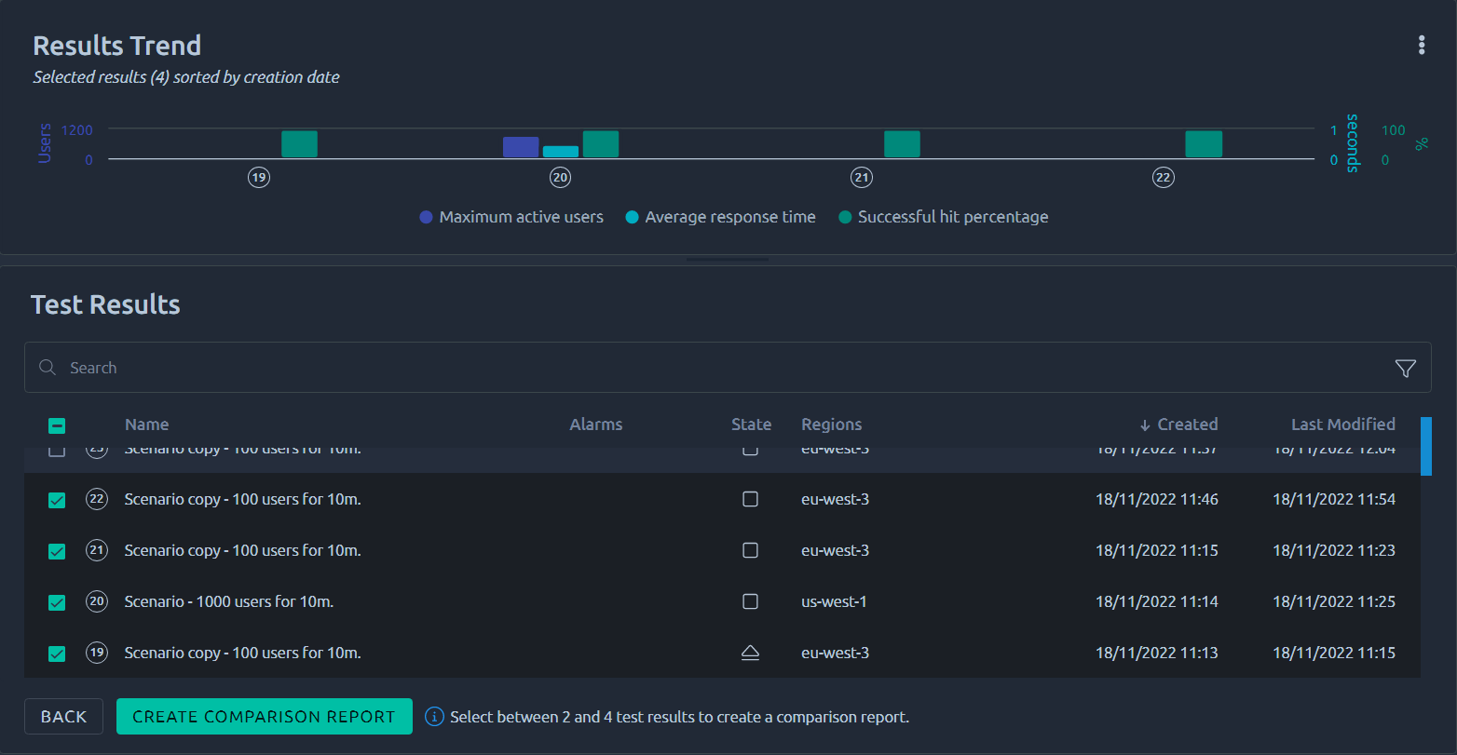Click the cyan response time bar for result 20
The image size is (1457, 755).
(x=561, y=152)
